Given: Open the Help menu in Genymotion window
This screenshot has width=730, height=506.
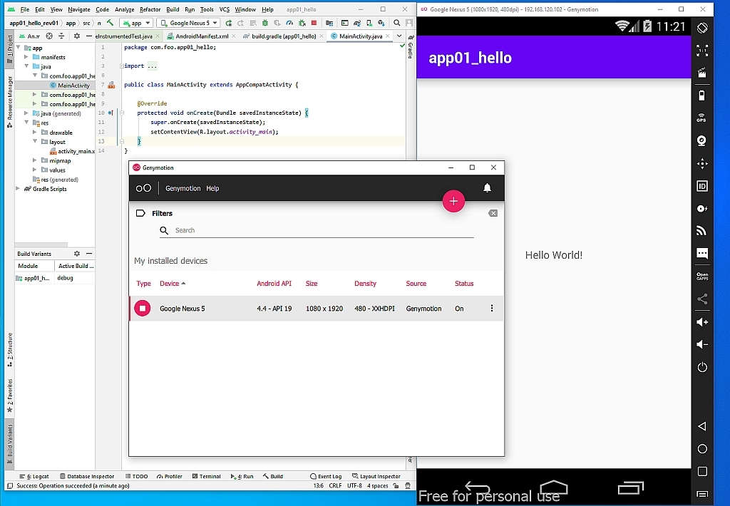Looking at the screenshot, I should (212, 189).
